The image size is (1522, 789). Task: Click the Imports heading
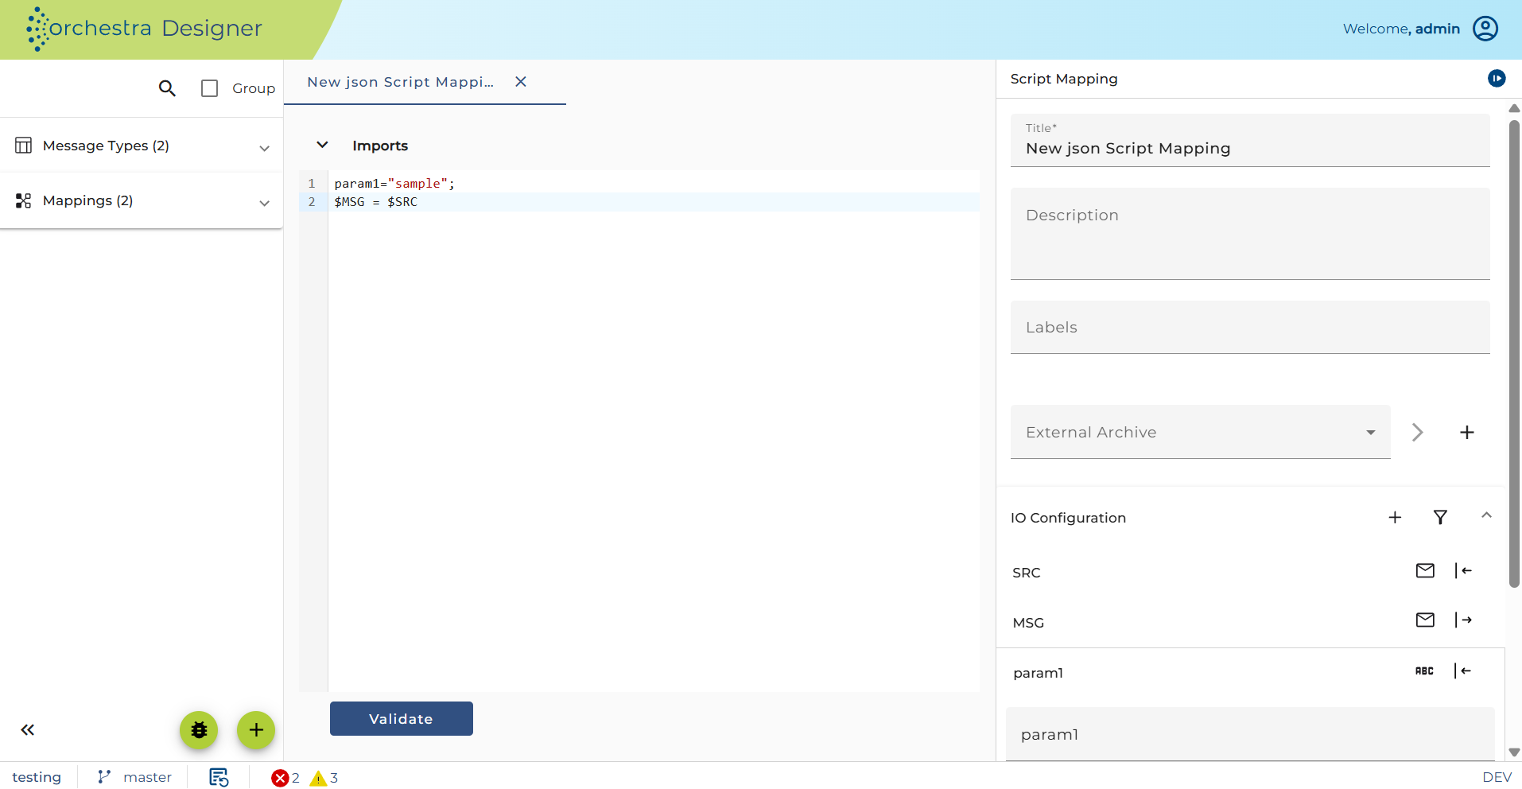click(380, 146)
